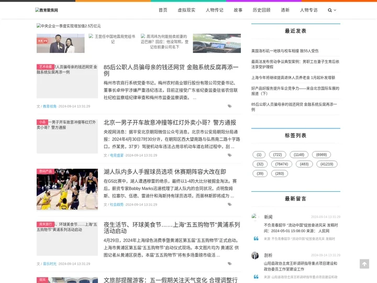Viewport: 377px width, 283px height.
Task: Click quote icon under 新闻 comment
Action: click(256, 239)
